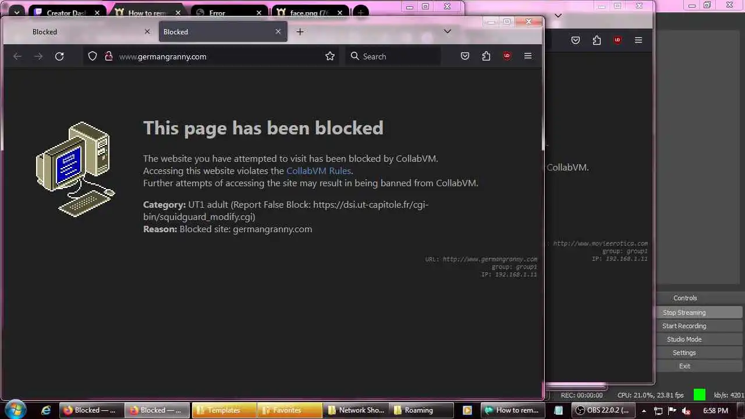This screenshot has width=745, height=419.
Task: Click the search magnifier in the Search box
Action: tap(355, 56)
